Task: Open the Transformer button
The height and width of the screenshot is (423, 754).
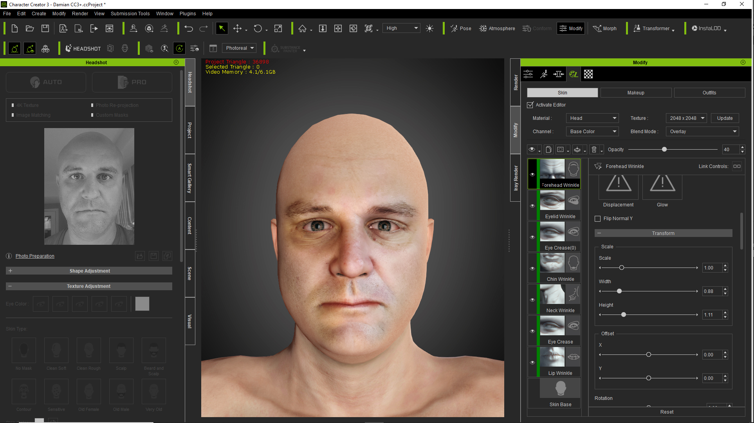Action: click(x=654, y=28)
